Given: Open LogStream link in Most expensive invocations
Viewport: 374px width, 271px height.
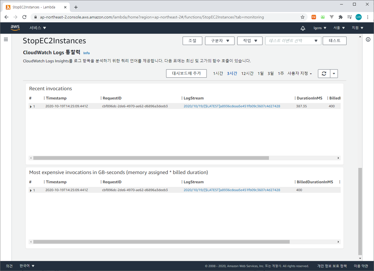Looking at the screenshot, I should (232, 190).
